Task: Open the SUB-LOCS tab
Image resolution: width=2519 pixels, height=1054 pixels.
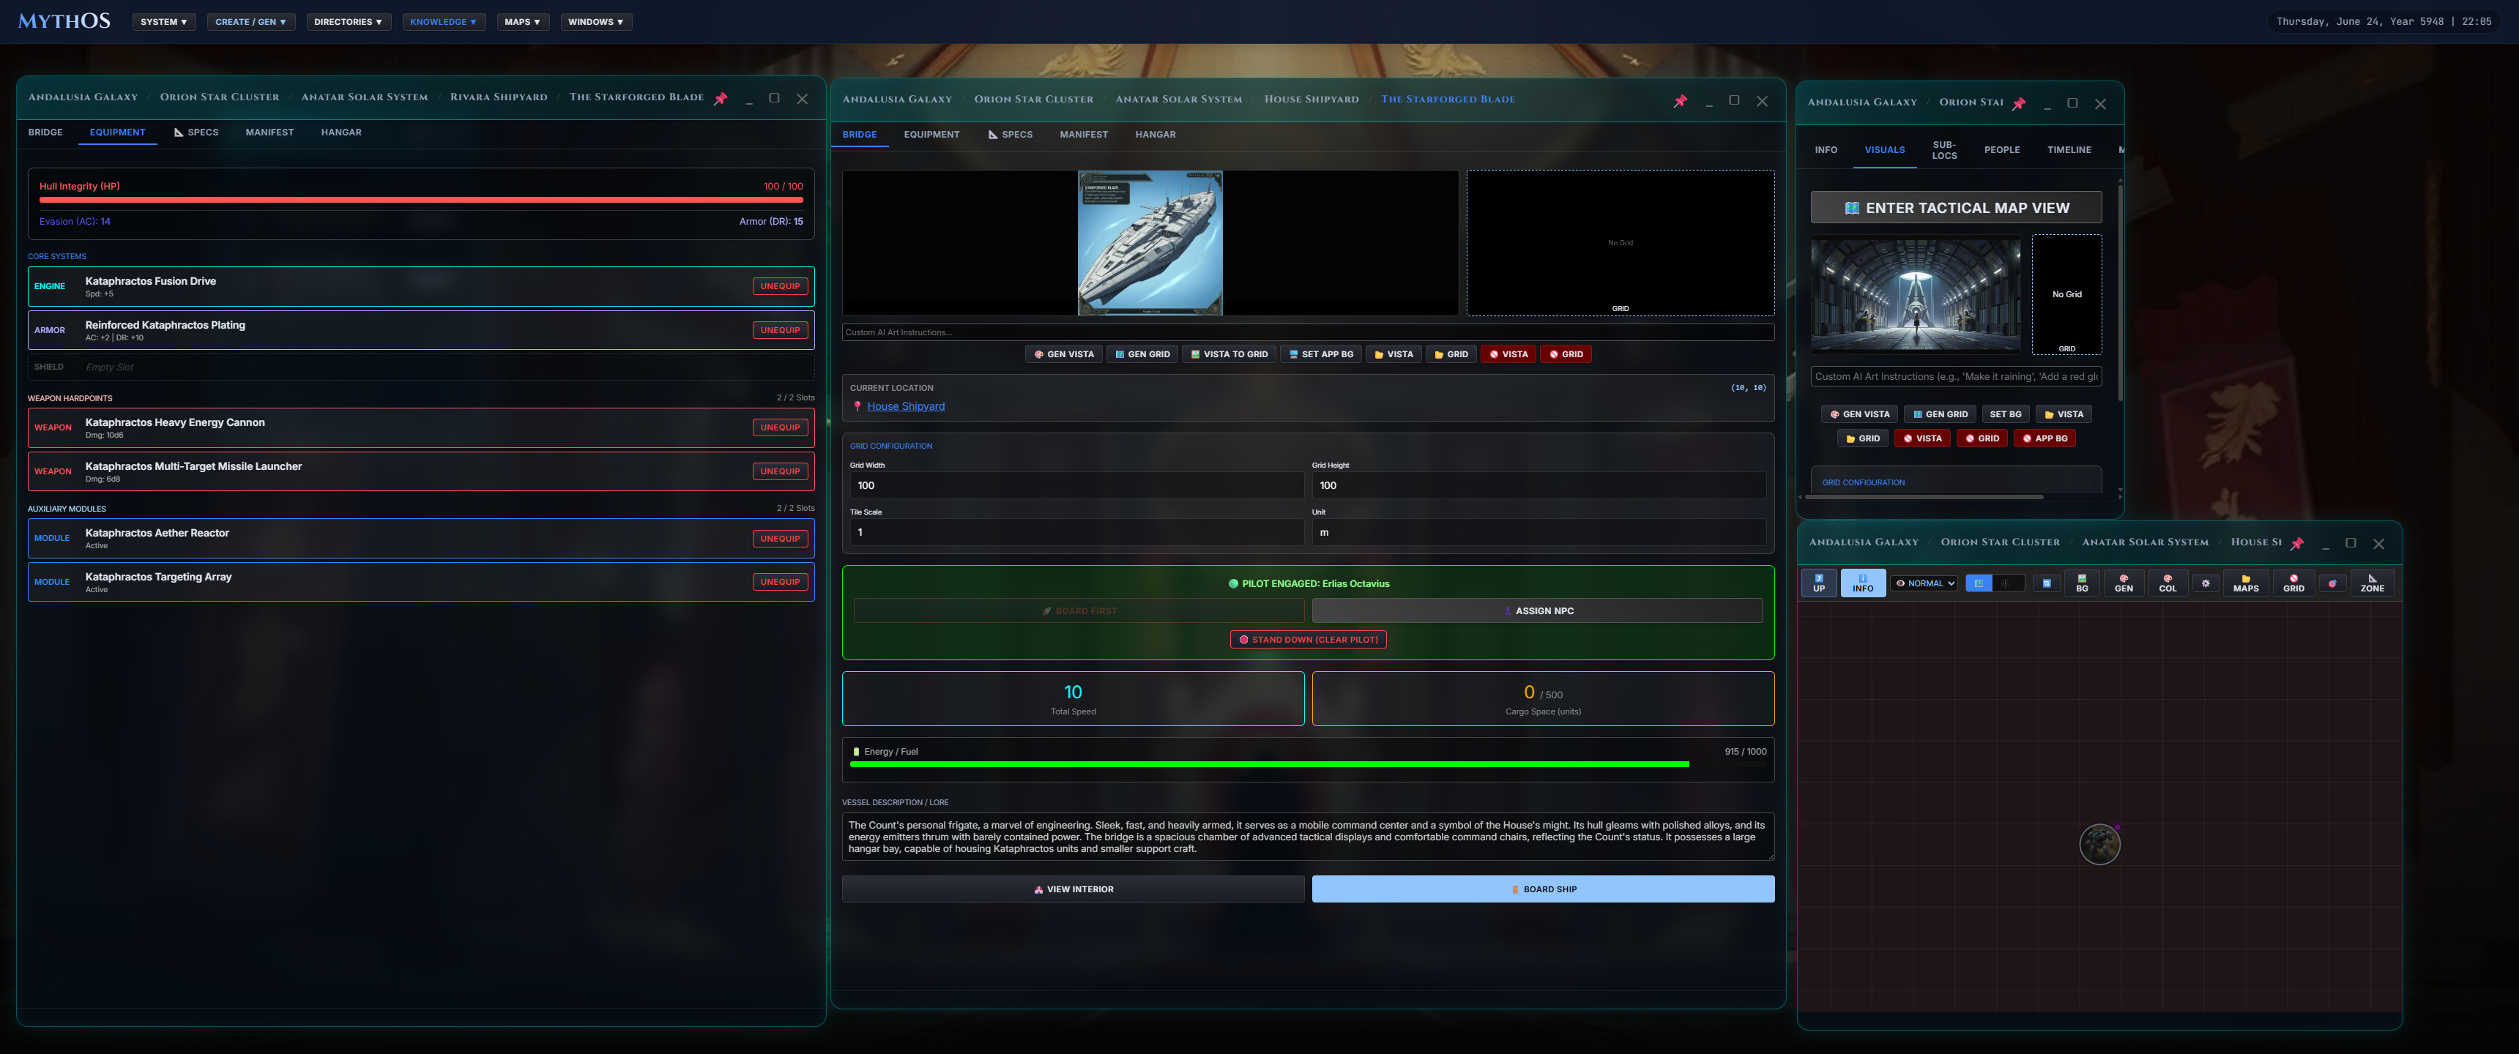Action: [1944, 149]
